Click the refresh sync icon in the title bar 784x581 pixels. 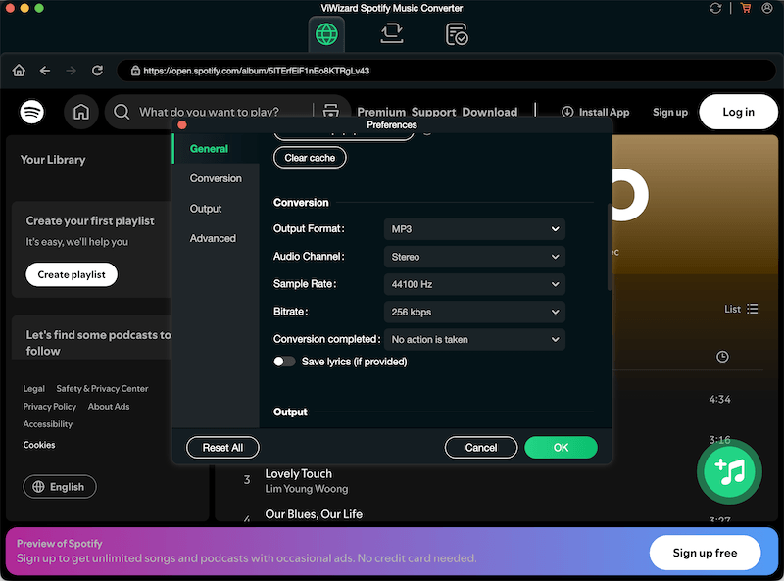(715, 8)
